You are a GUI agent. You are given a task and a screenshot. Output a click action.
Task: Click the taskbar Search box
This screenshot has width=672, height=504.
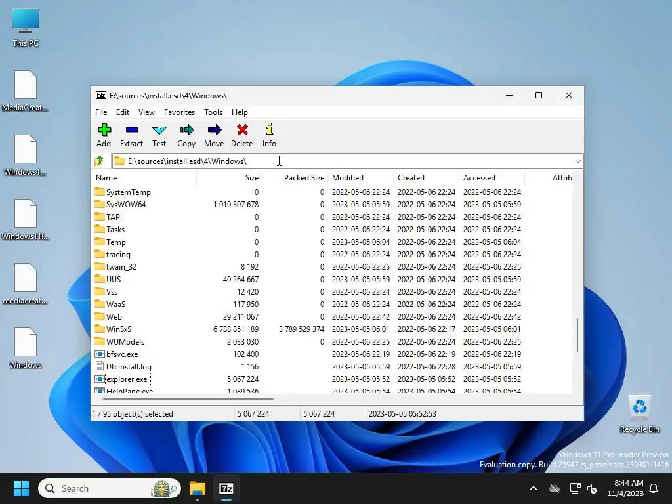point(110,488)
